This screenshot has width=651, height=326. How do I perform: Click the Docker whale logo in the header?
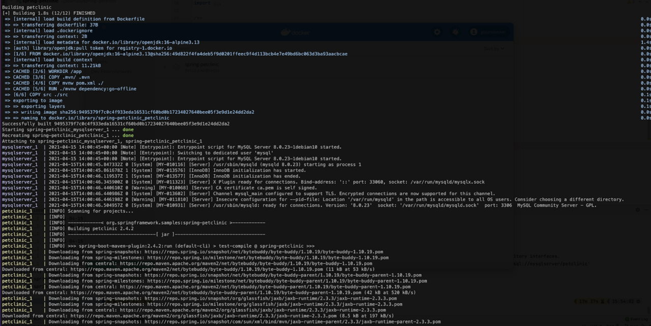(x=286, y=32)
